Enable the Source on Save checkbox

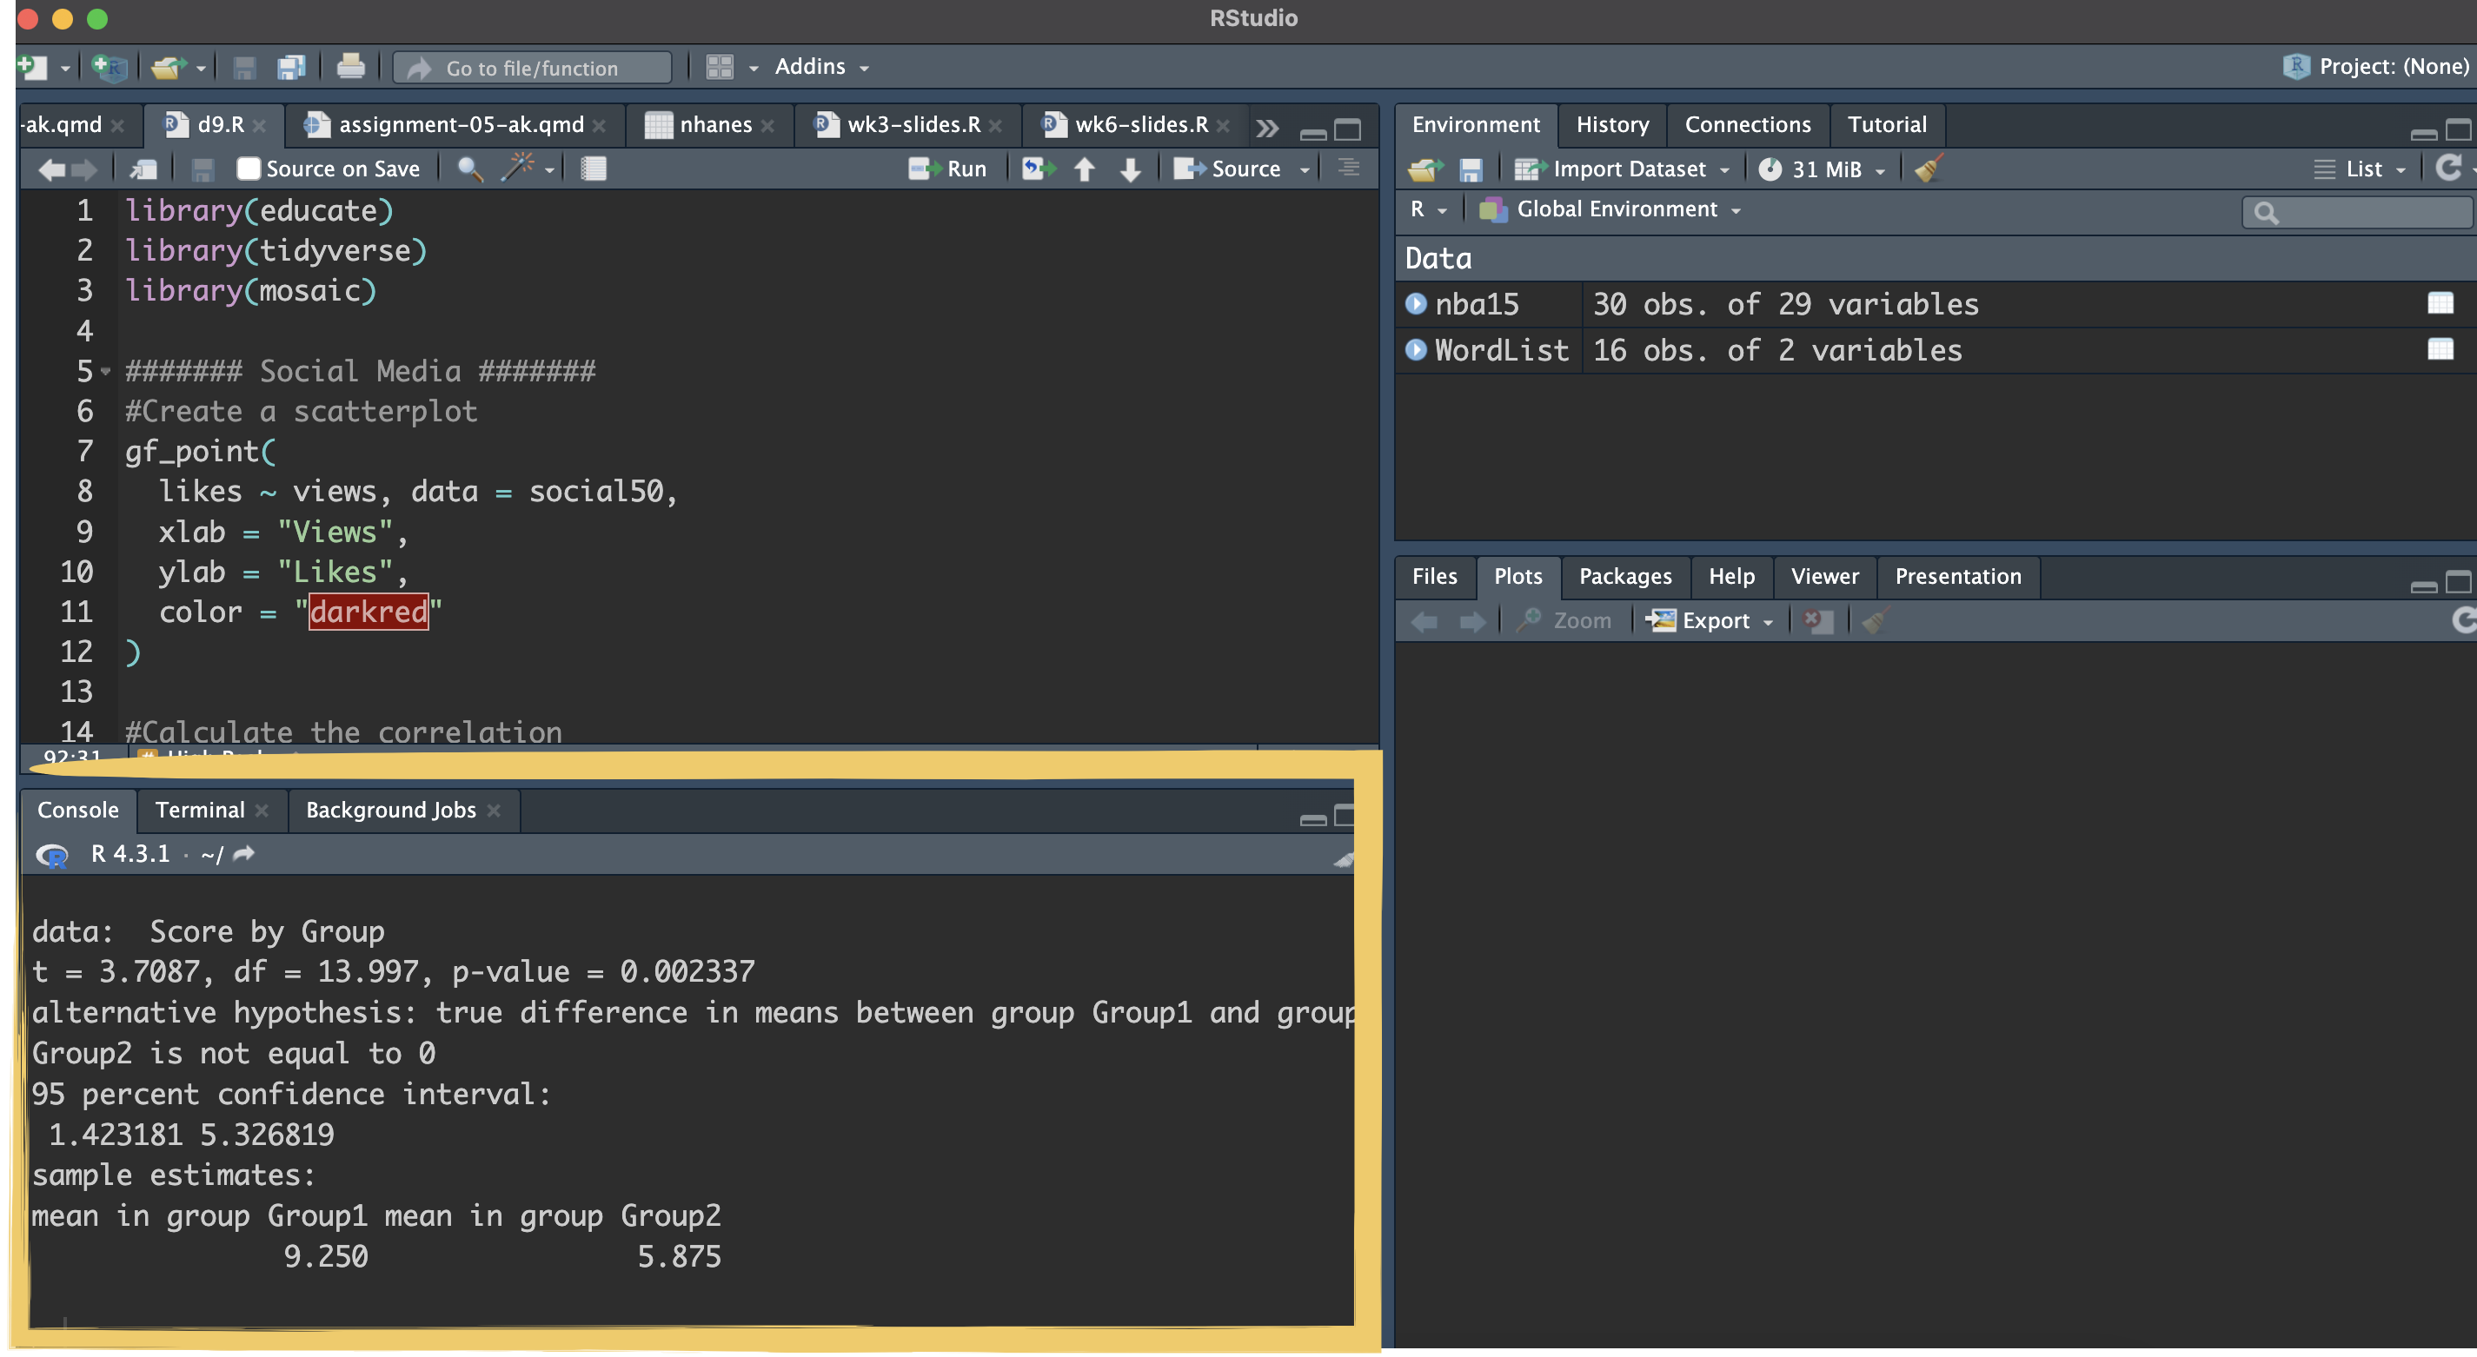(x=249, y=169)
